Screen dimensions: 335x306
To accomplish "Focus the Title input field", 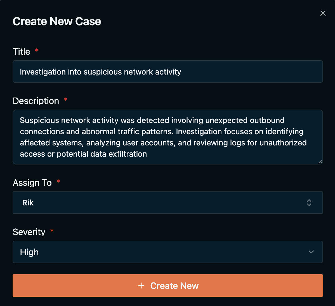I will (168, 72).
